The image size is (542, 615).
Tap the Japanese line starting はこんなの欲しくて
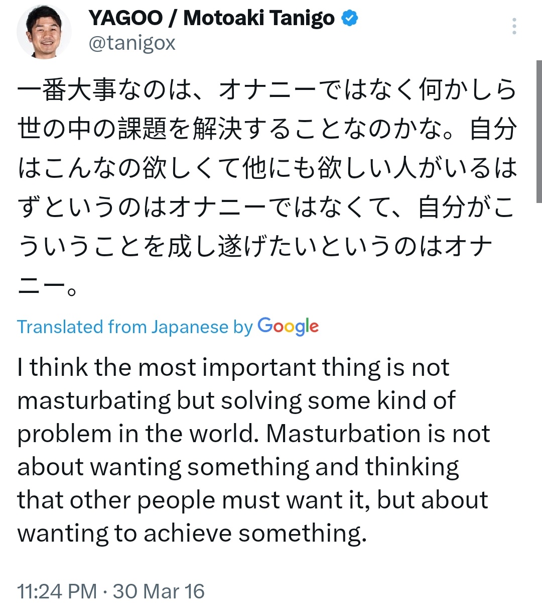point(267,168)
